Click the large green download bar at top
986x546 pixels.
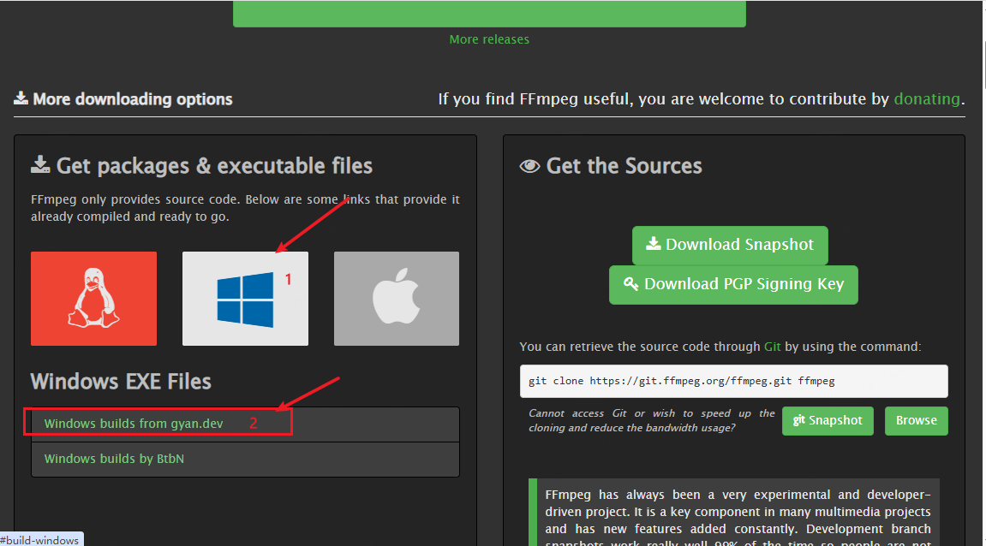pyautogui.click(x=489, y=13)
